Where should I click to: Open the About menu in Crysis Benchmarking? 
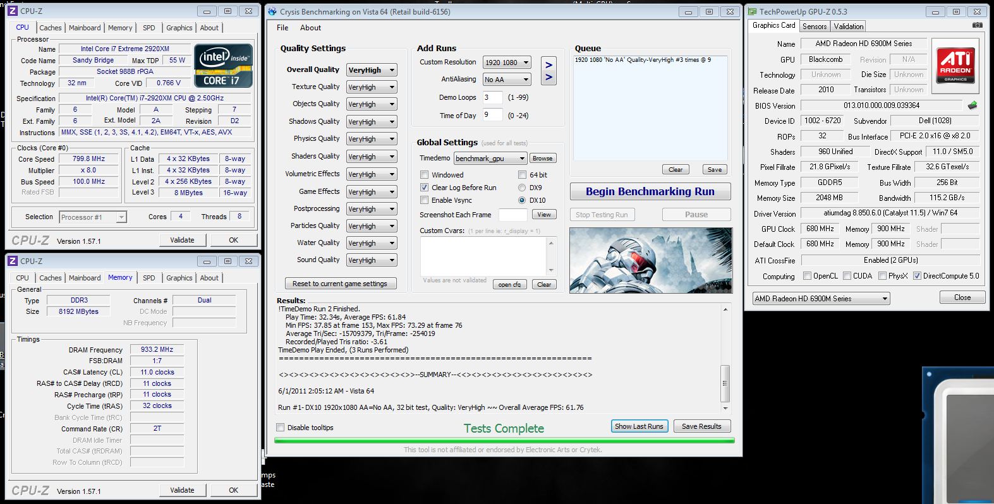coord(310,28)
